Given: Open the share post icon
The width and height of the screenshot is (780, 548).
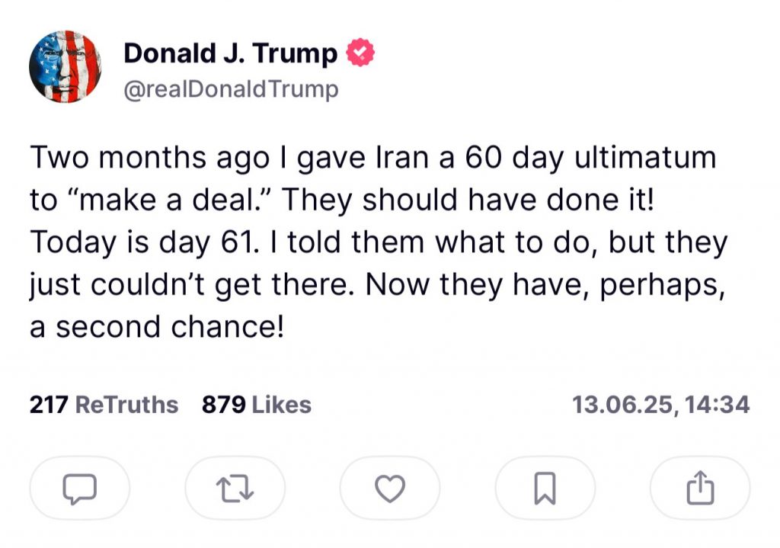Looking at the screenshot, I should coord(700,489).
